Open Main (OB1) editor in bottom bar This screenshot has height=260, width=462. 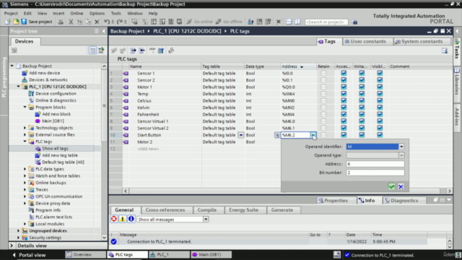coord(211,255)
